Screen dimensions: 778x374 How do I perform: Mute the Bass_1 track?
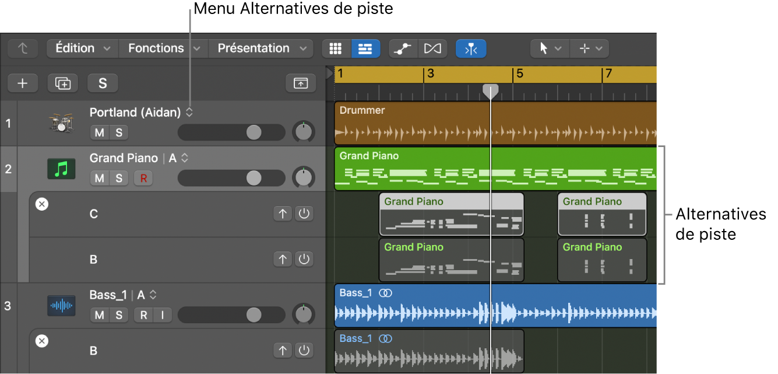coord(100,315)
